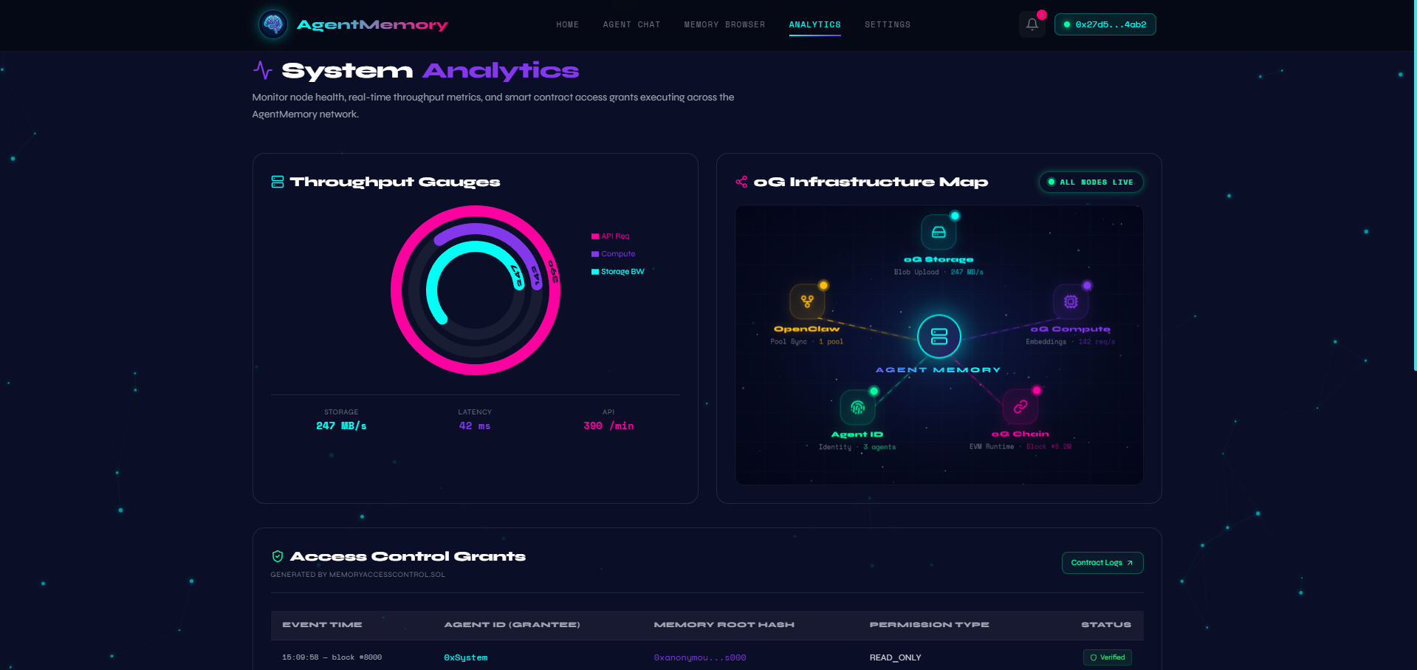The height and width of the screenshot is (670, 1417).
Task: Click the OpenClaw node label
Action: click(x=807, y=329)
